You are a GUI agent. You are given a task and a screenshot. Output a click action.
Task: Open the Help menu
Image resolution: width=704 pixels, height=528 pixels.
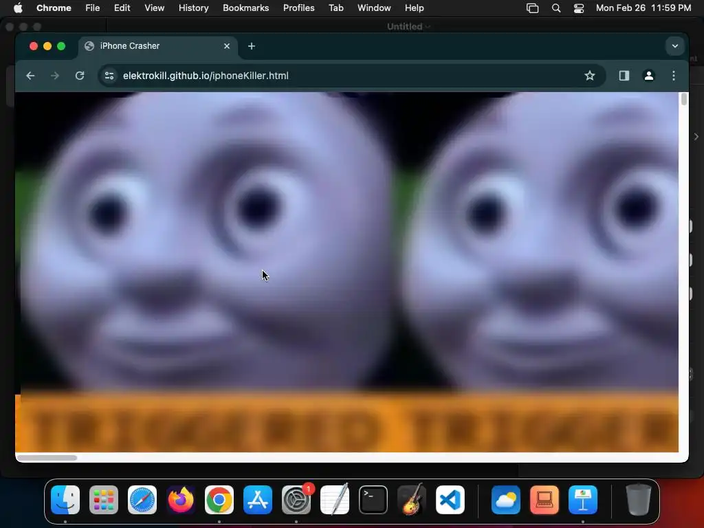(414, 8)
